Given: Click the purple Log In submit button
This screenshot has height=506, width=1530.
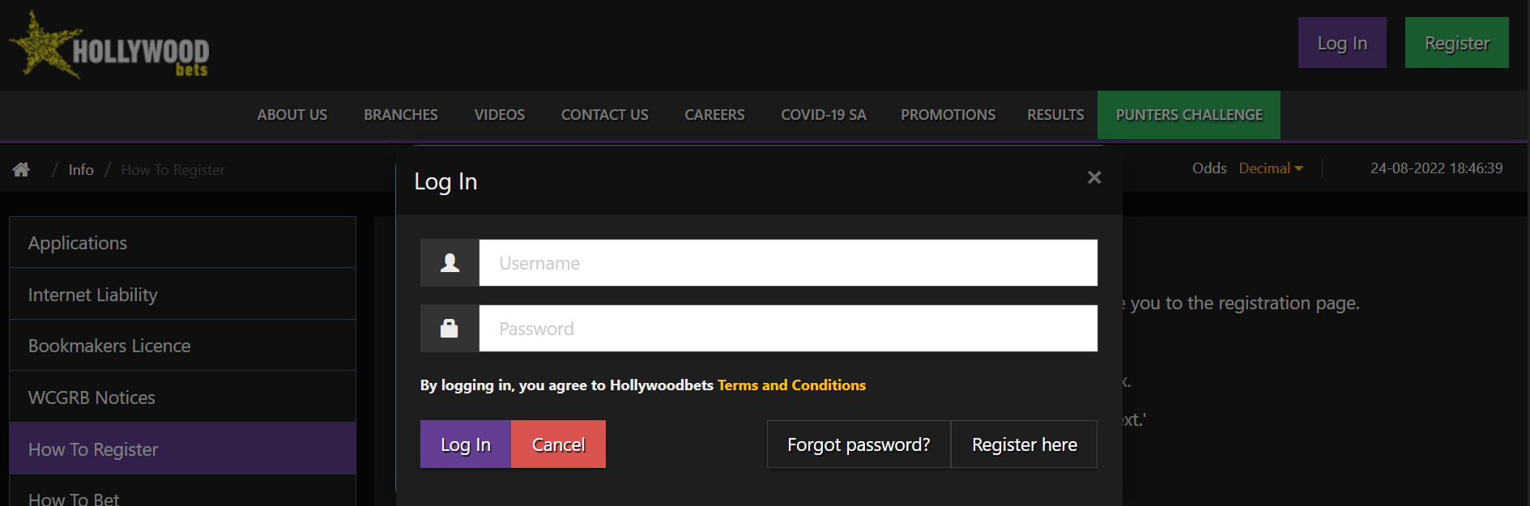Looking at the screenshot, I should click(466, 444).
